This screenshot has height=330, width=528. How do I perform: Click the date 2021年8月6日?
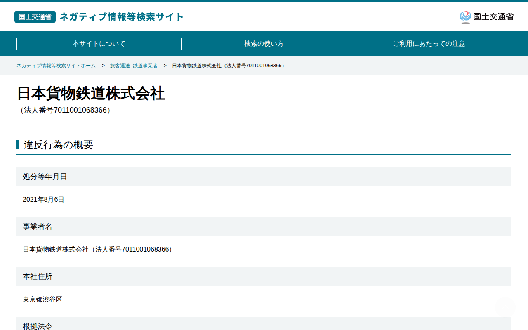click(43, 200)
